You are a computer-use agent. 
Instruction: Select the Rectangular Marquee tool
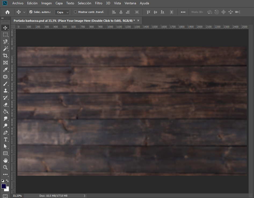(5, 35)
